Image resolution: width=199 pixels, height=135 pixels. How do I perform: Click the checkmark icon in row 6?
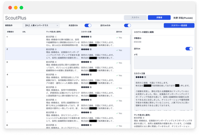pyautogui.click(x=117, y=101)
